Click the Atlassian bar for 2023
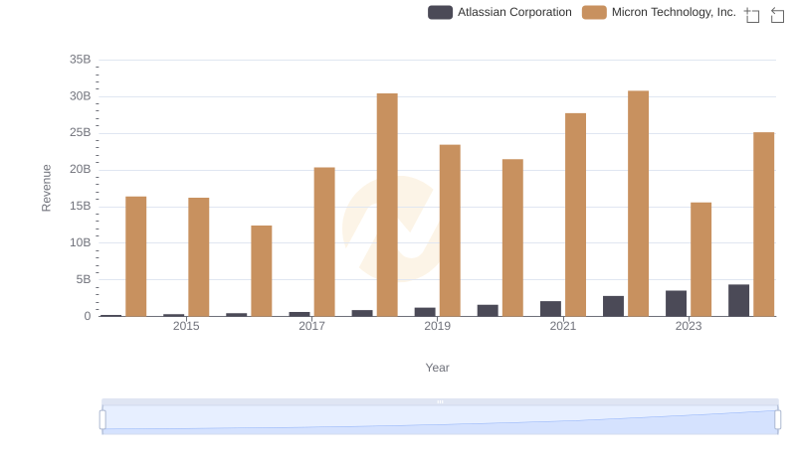Screen dimensions: 796x458 click(677, 303)
